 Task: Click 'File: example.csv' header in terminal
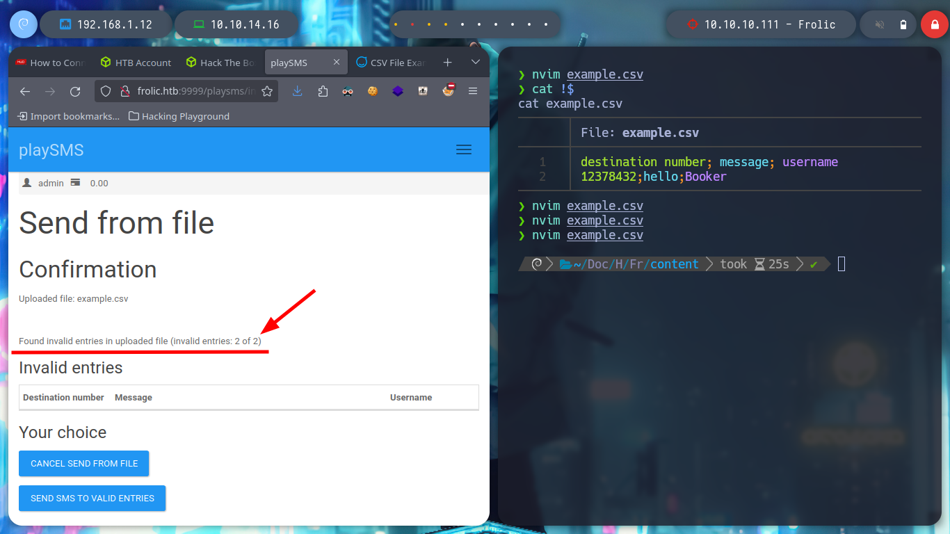(x=640, y=133)
